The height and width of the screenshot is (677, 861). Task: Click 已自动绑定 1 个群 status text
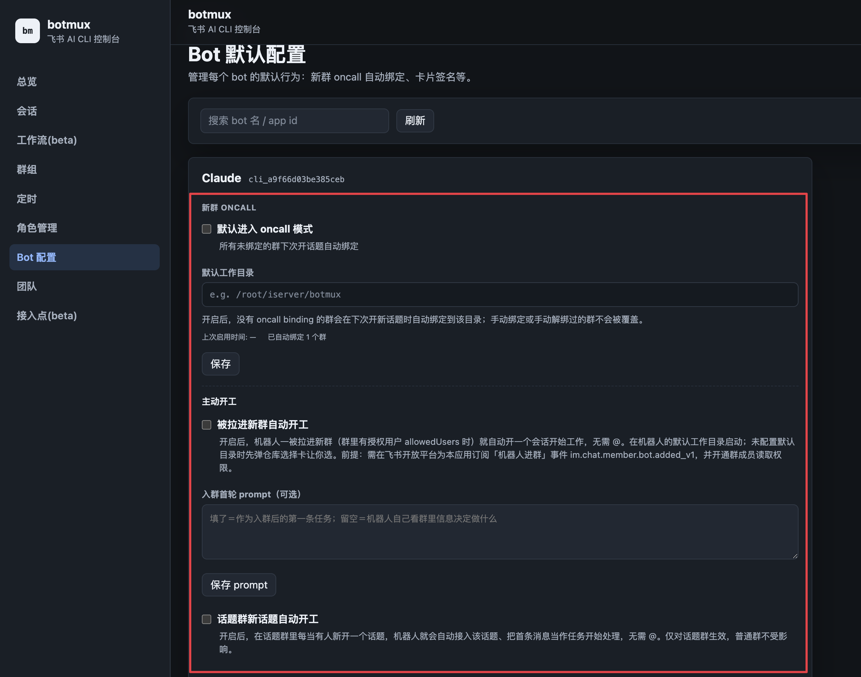tap(297, 337)
